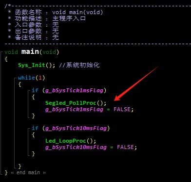Click the 备注说明 comment line

(33, 37)
